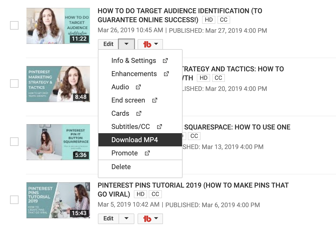
Task: Open End screen editor menu item
Action: pyautogui.click(x=140, y=100)
